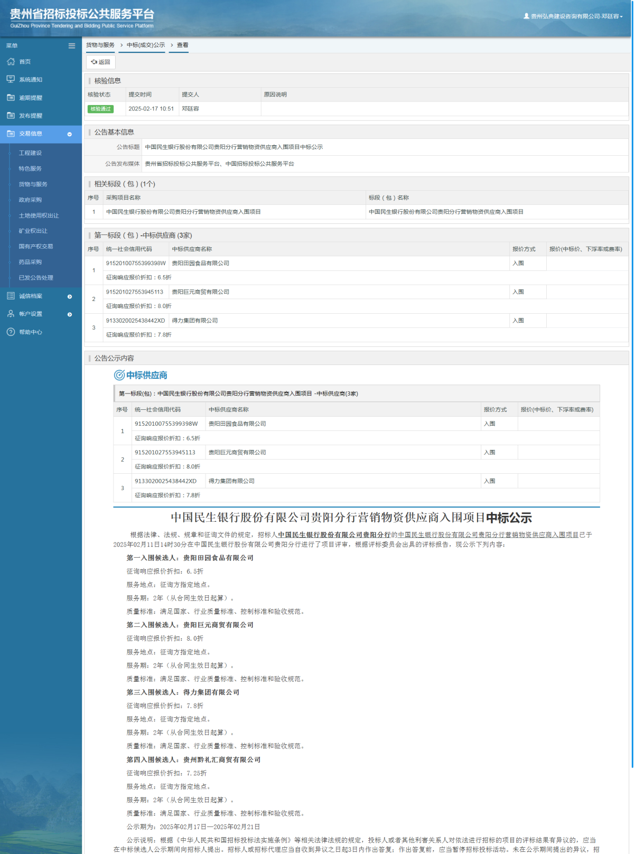Click the 核验信息 section header
The height and width of the screenshot is (854, 634).
[108, 81]
